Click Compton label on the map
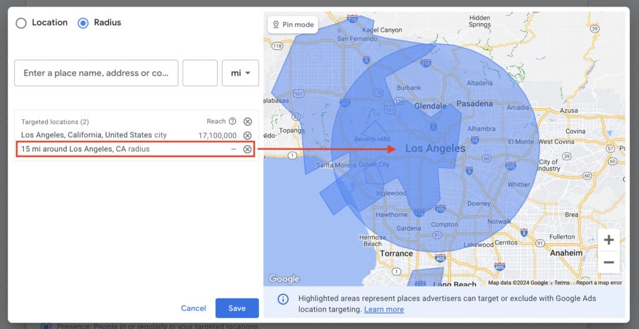 pyautogui.click(x=444, y=225)
